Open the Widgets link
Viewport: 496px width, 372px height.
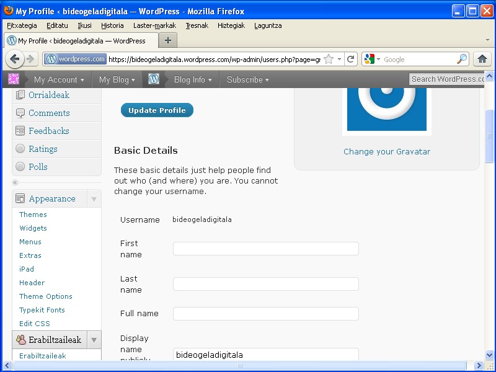coord(33,228)
